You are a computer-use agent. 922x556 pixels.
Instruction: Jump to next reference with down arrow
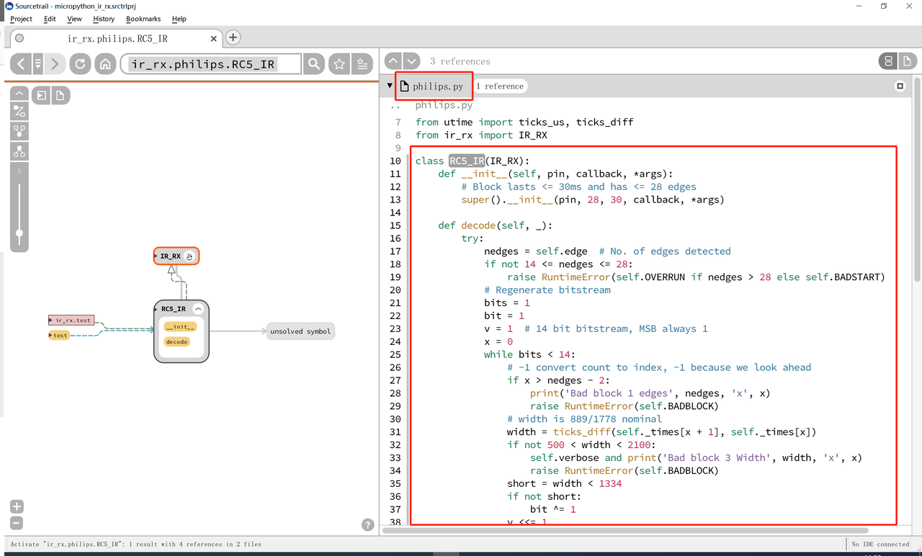(411, 61)
